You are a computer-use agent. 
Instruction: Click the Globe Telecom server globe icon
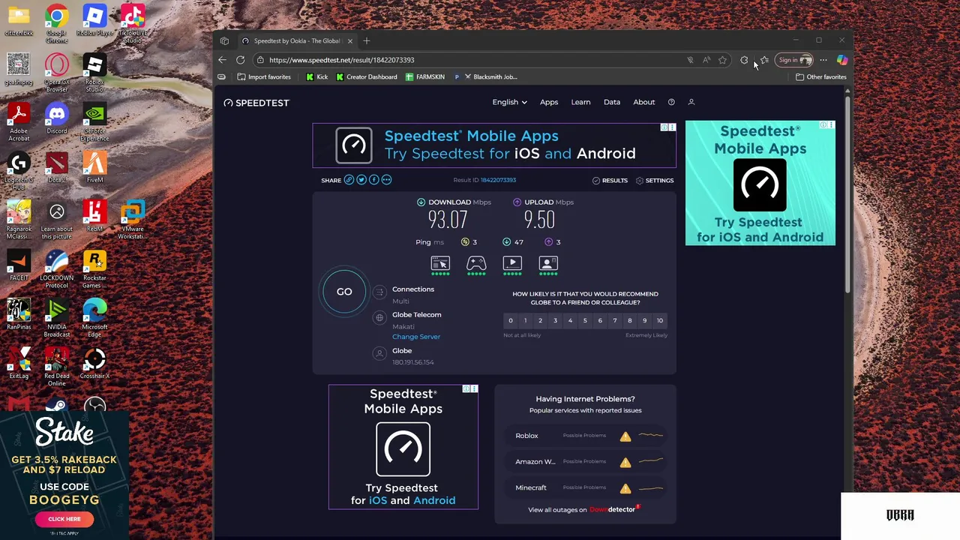click(x=379, y=318)
